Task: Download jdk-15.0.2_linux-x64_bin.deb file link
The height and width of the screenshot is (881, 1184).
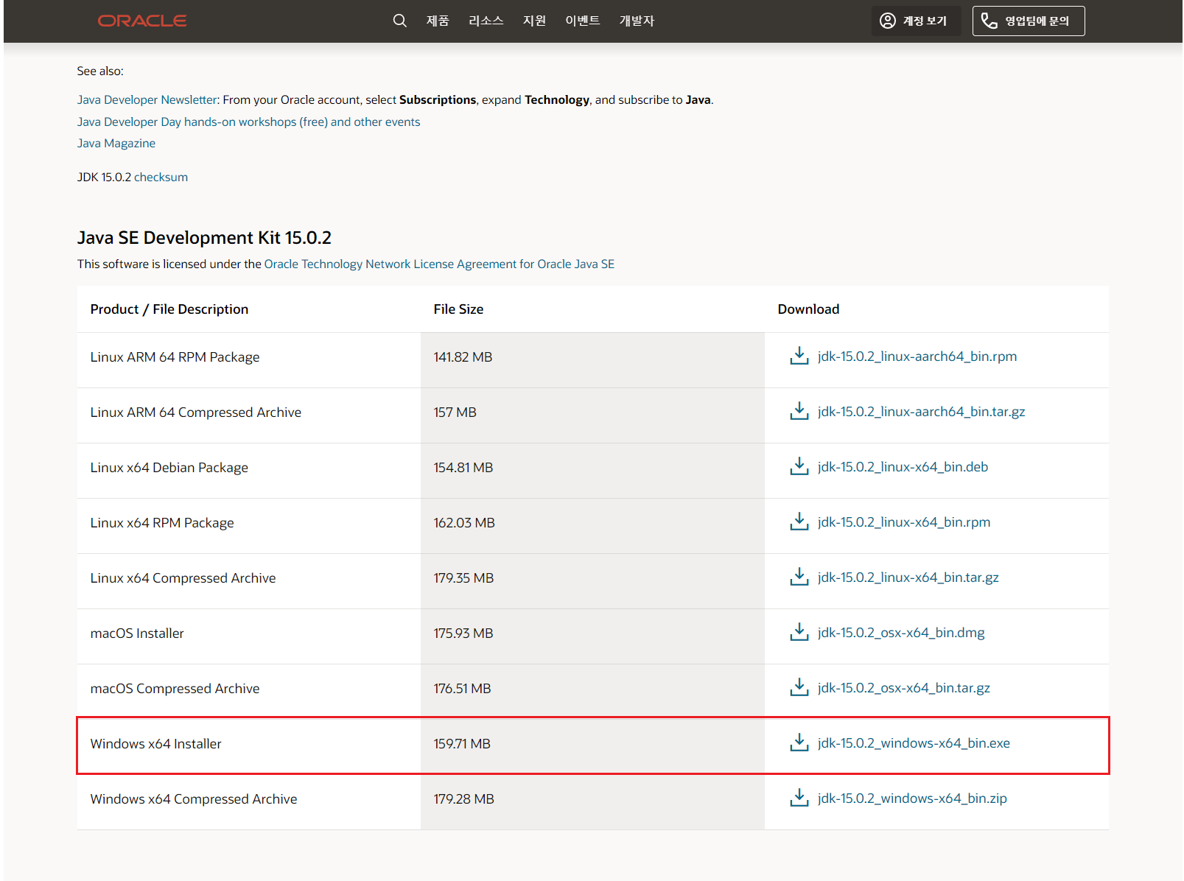Action: click(903, 466)
